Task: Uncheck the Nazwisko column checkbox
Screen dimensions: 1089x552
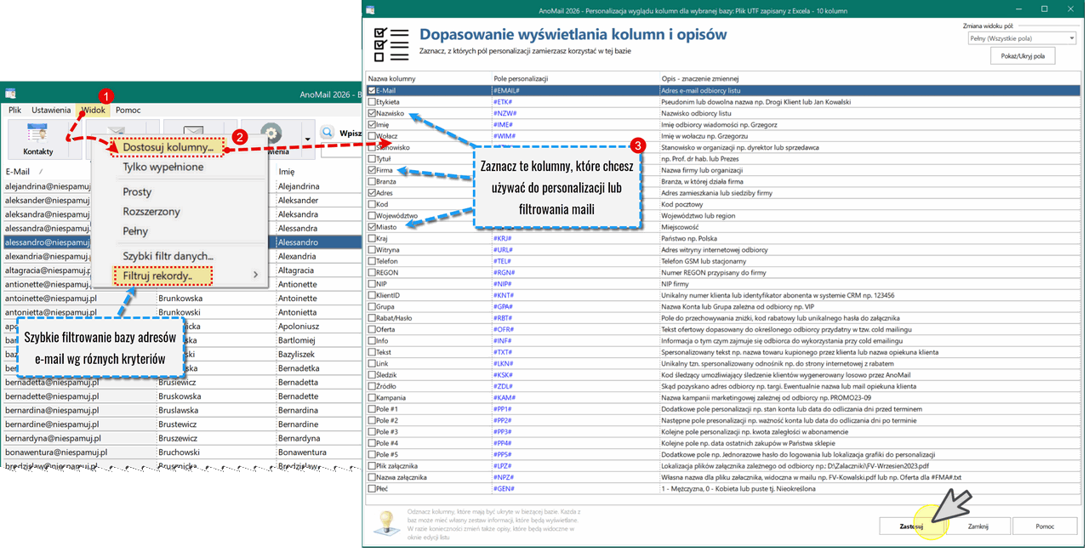Action: coord(372,113)
